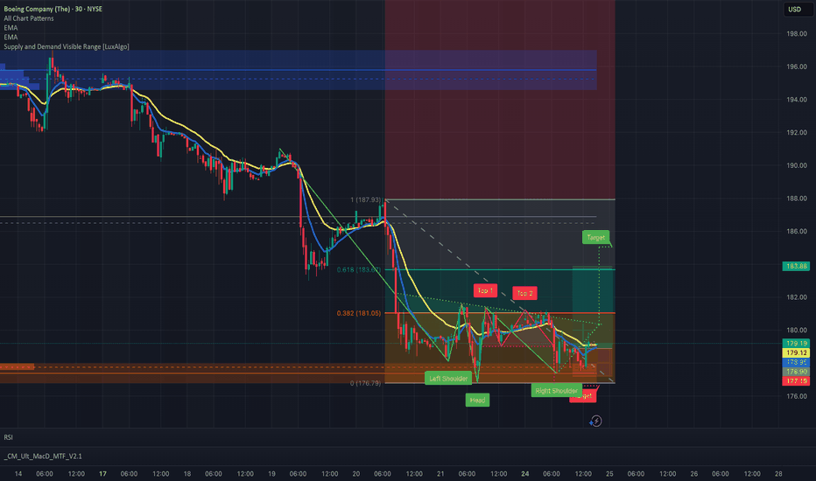Select the green Target label marker
This screenshot has width=816, height=481.
tap(594, 237)
